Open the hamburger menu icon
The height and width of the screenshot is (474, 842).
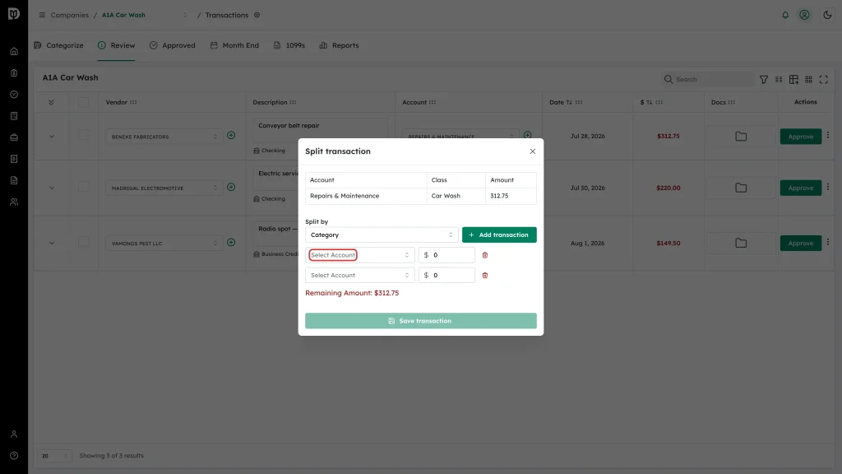(x=42, y=15)
